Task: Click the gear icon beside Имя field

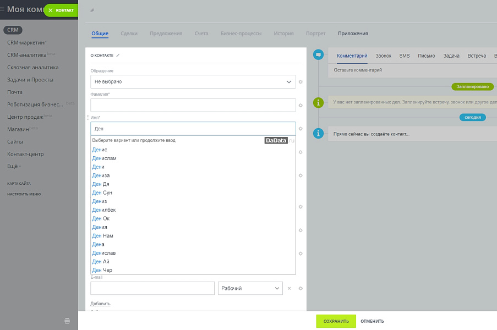Action: [x=301, y=129]
